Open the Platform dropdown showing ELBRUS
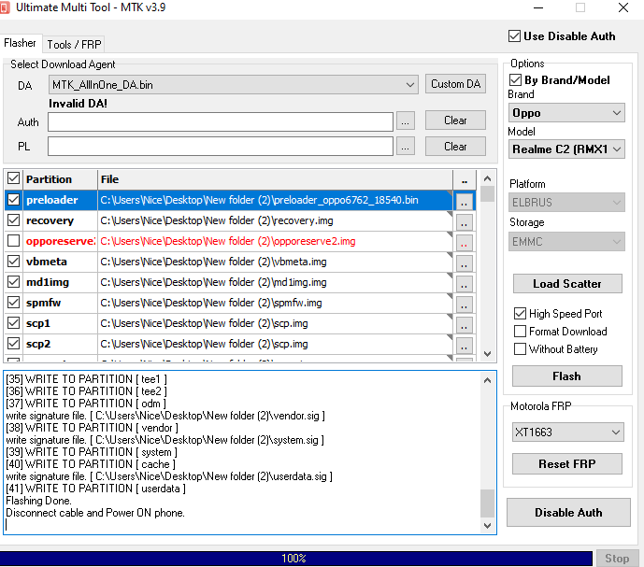This screenshot has width=644, height=567. coord(566,203)
